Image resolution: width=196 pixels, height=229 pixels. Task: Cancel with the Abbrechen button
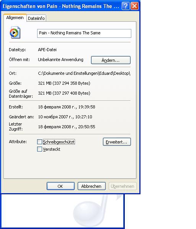91,186
